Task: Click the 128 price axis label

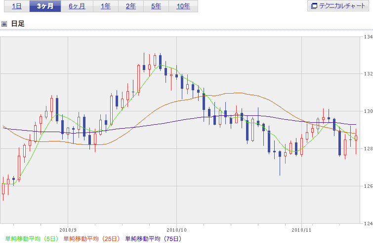Action: point(368,148)
